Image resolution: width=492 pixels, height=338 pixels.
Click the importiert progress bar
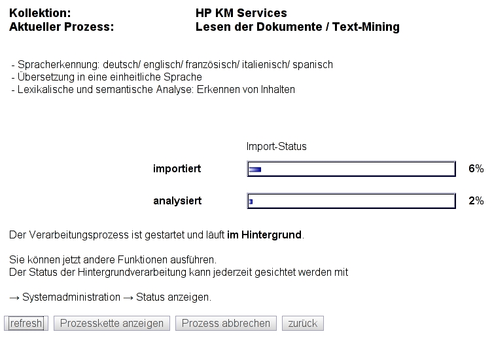coord(351,170)
